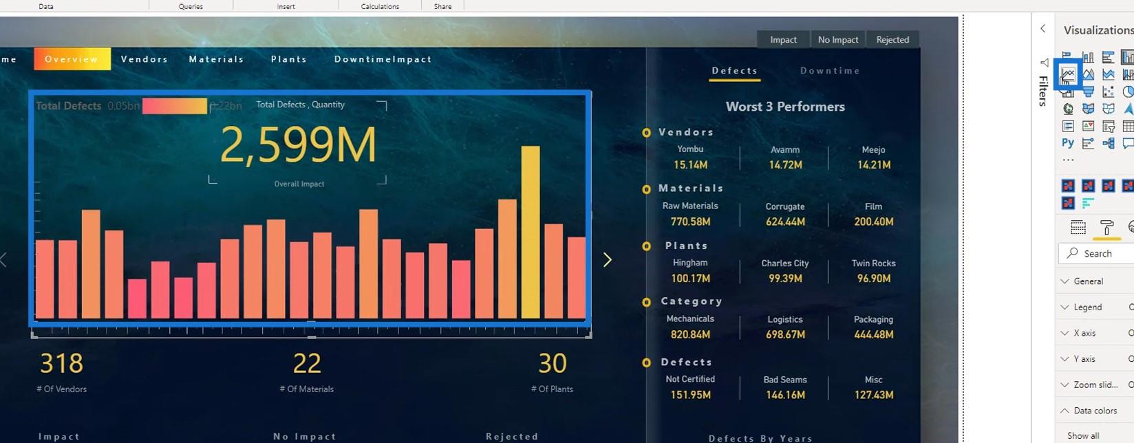Screen dimensions: 1134x443
Task: Click the 30 # Of Plants card
Action: tap(552, 371)
